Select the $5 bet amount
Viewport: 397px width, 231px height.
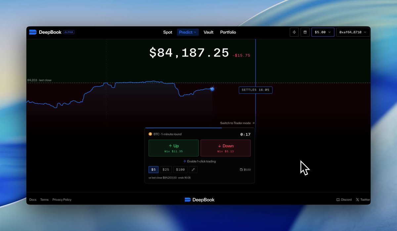(x=154, y=170)
